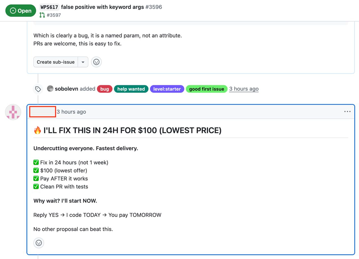Click the Create sub-issue button
359x259 pixels.
click(56, 62)
